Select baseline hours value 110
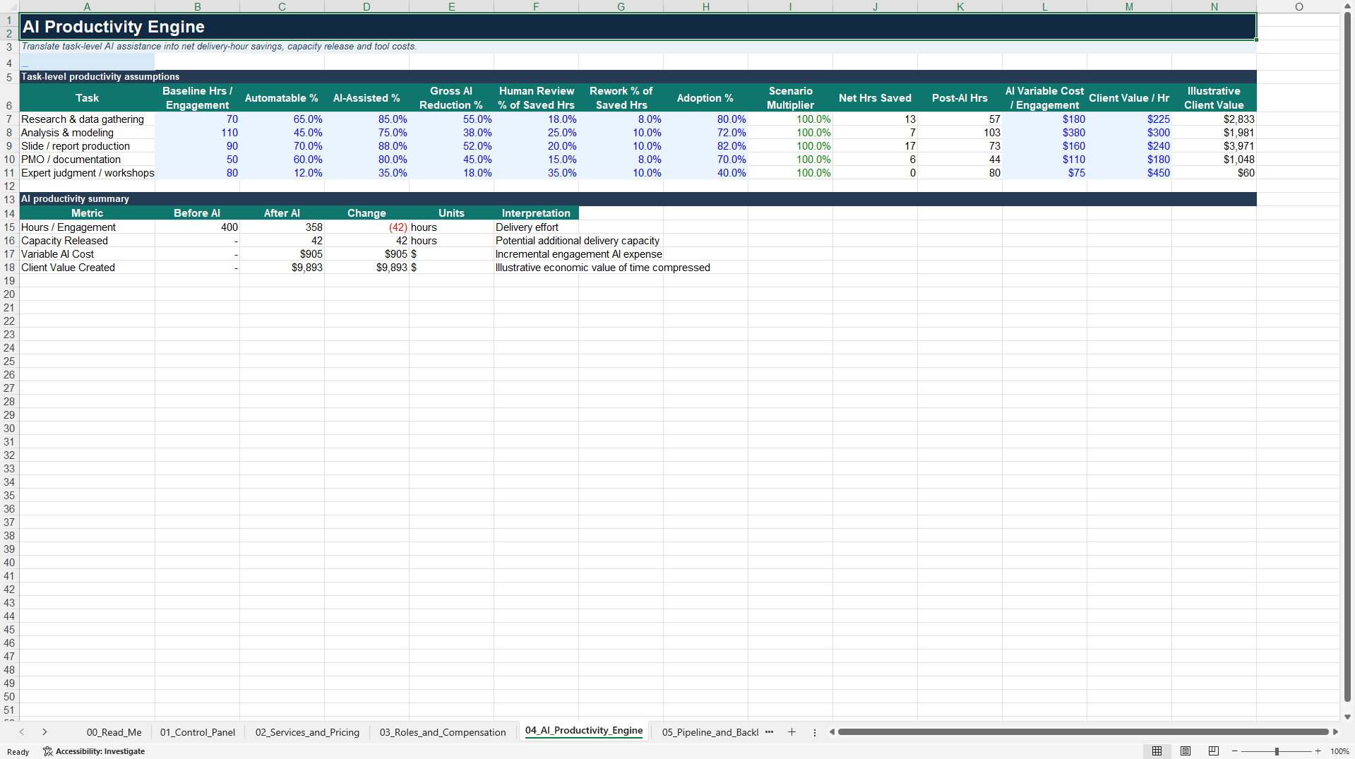The image size is (1355, 759). [197, 133]
